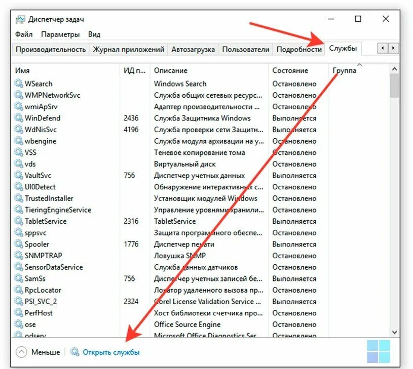Click the WdNisSvc service gear icon
This screenshot has width=413, height=369.
coord(18,129)
